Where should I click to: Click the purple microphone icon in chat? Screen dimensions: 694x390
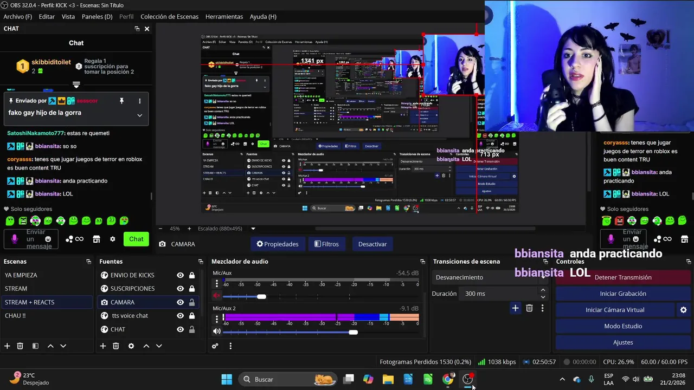[15, 239]
